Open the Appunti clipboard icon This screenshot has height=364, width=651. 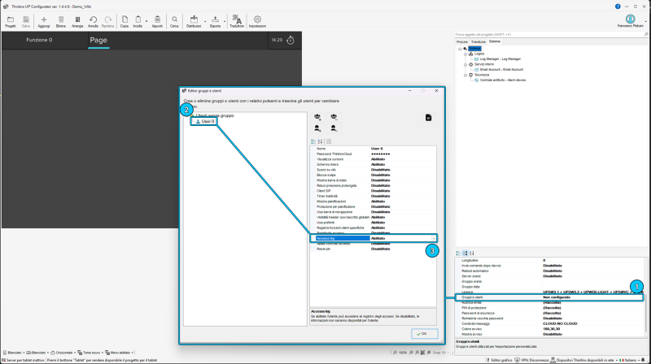157,19
